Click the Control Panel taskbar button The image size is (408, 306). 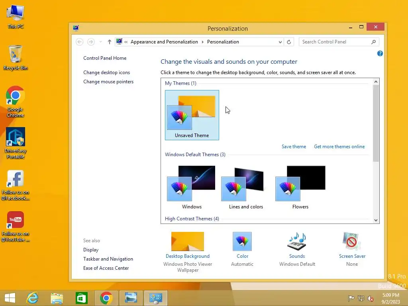[x=156, y=298]
